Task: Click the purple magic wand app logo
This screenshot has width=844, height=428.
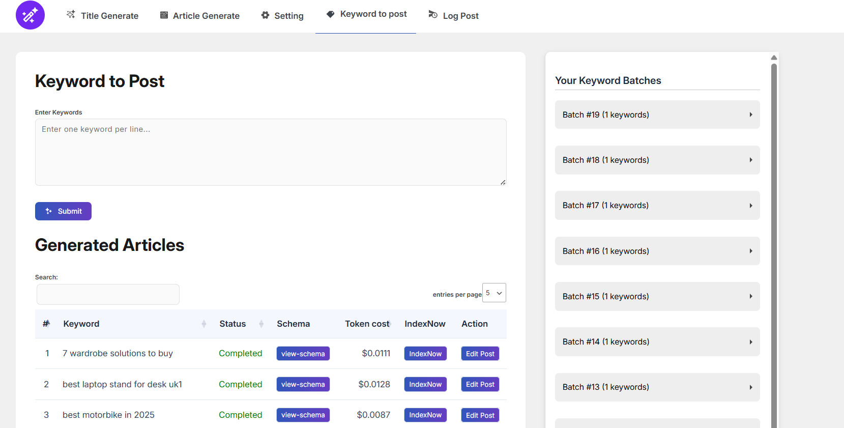Action: 30,15
